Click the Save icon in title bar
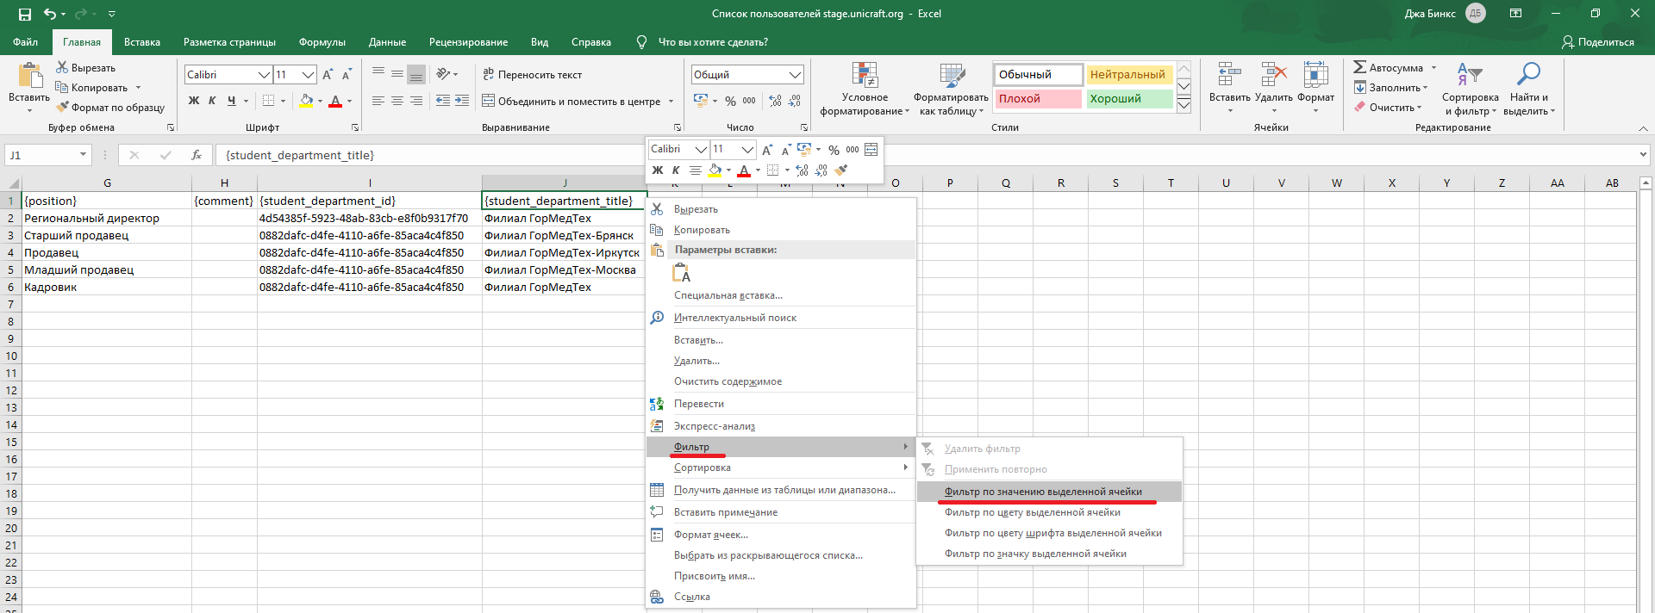 pos(24,14)
